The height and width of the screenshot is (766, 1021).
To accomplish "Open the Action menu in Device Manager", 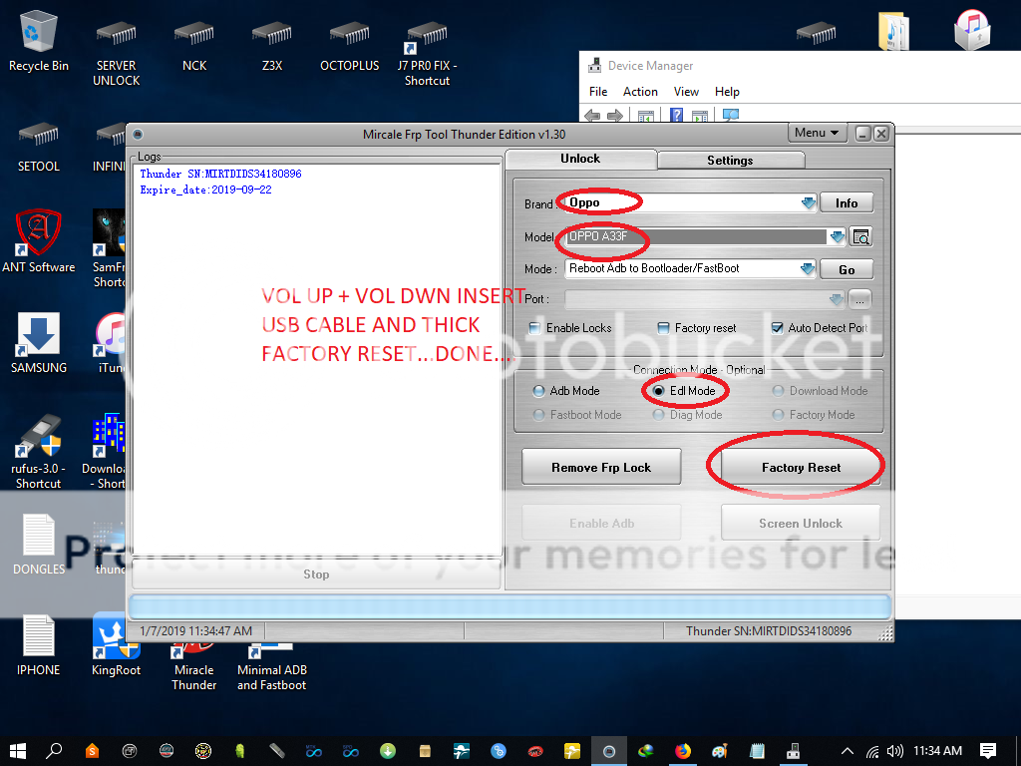I will pos(640,92).
